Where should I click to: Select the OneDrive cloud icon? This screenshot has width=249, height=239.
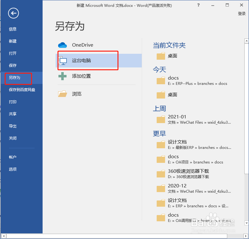click(x=62, y=45)
